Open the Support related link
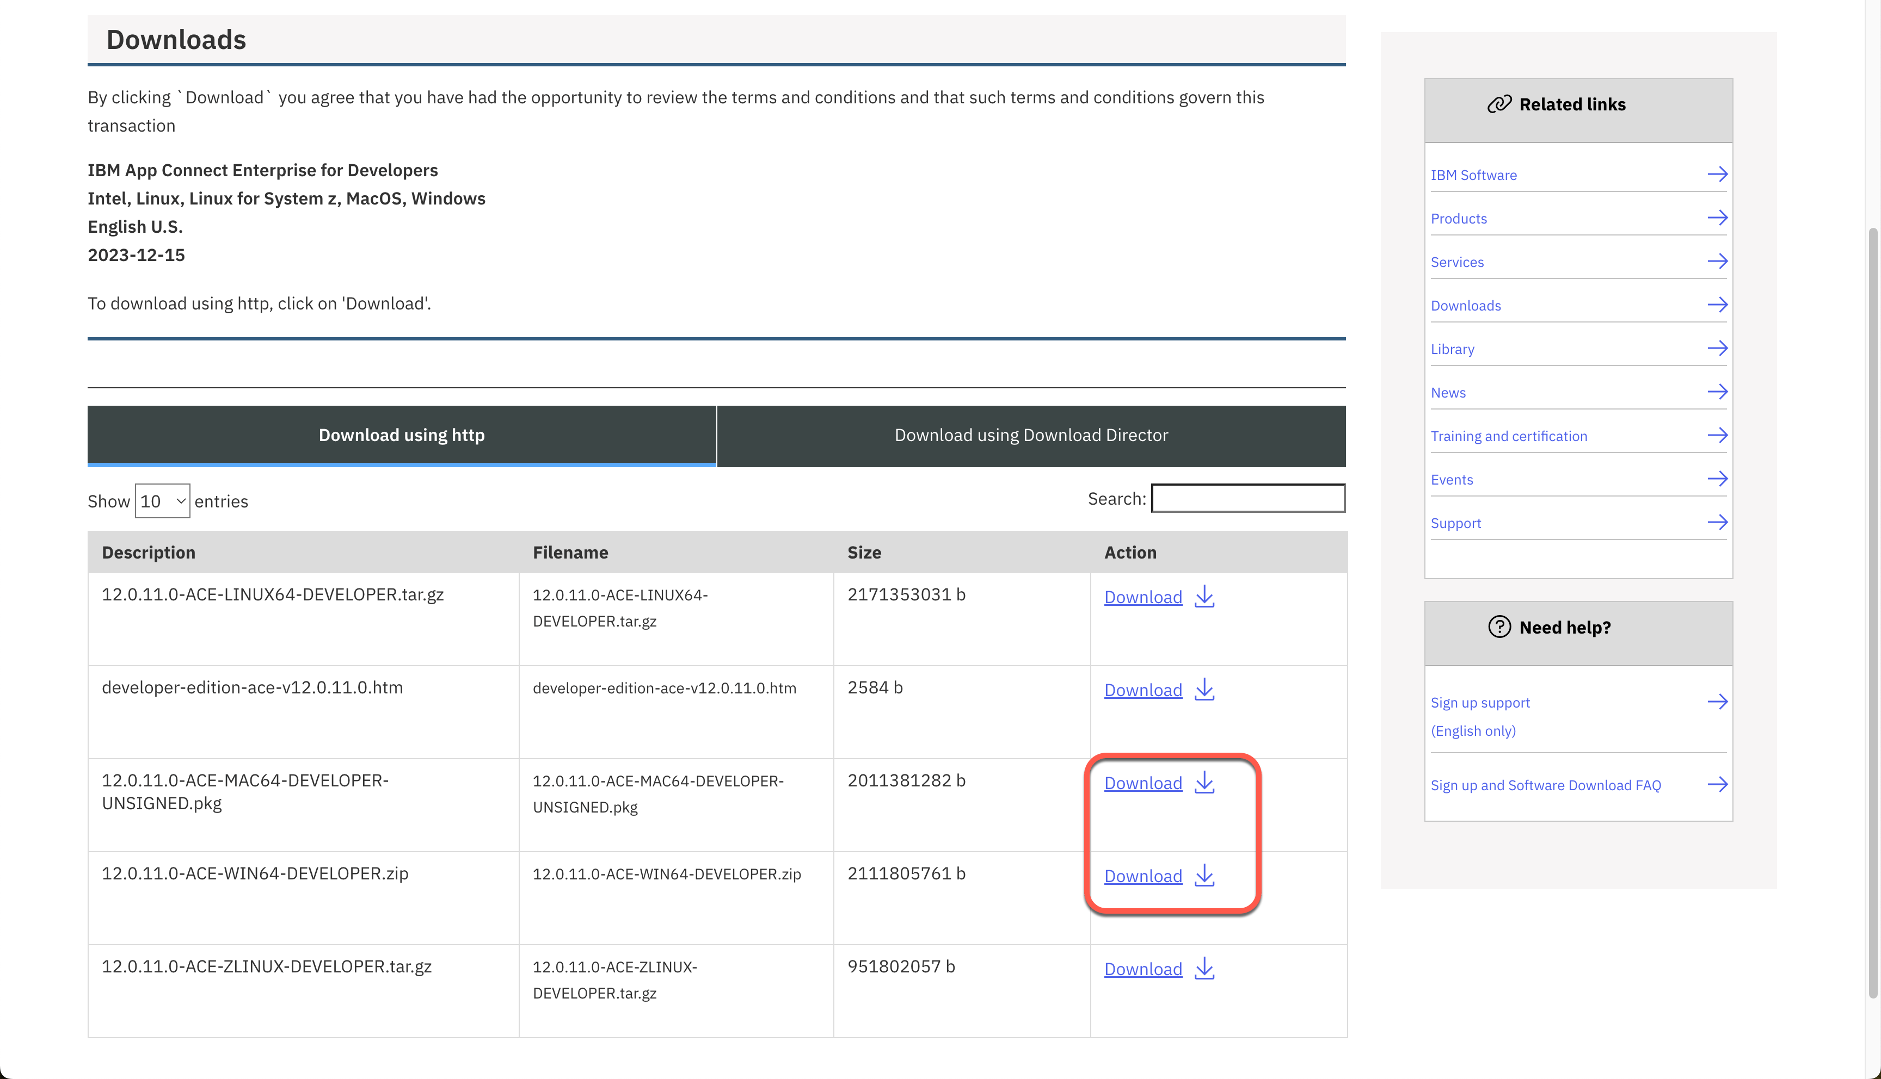The width and height of the screenshot is (1881, 1079). (x=1455, y=523)
